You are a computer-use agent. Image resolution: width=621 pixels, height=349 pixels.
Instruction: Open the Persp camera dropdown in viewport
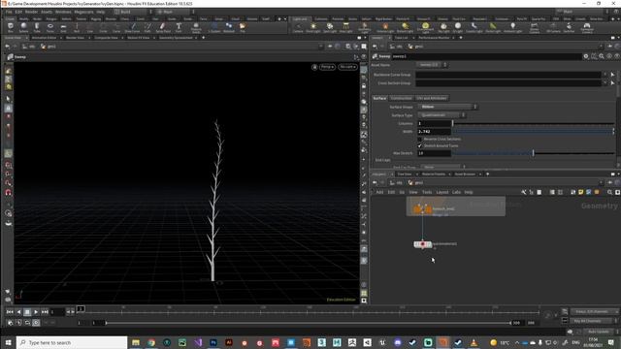tap(327, 67)
